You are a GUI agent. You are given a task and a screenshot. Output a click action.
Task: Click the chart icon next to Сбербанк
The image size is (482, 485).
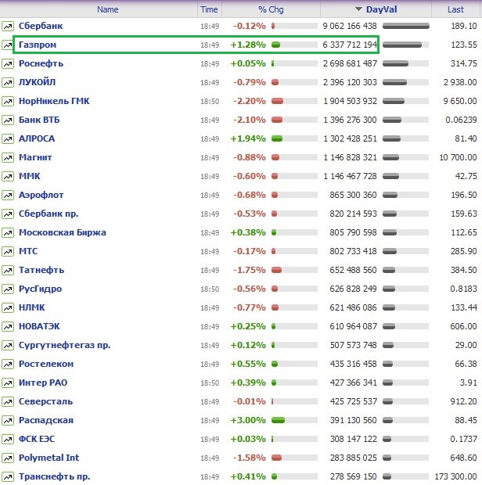[7, 26]
